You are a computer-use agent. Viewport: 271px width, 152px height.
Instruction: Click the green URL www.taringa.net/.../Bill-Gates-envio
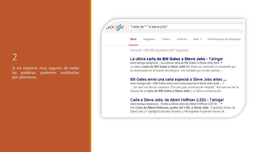[x=176, y=83]
